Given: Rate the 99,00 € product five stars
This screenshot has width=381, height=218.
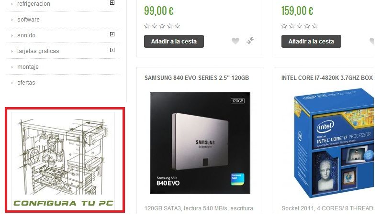Looking at the screenshot, I should tap(178, 26).
